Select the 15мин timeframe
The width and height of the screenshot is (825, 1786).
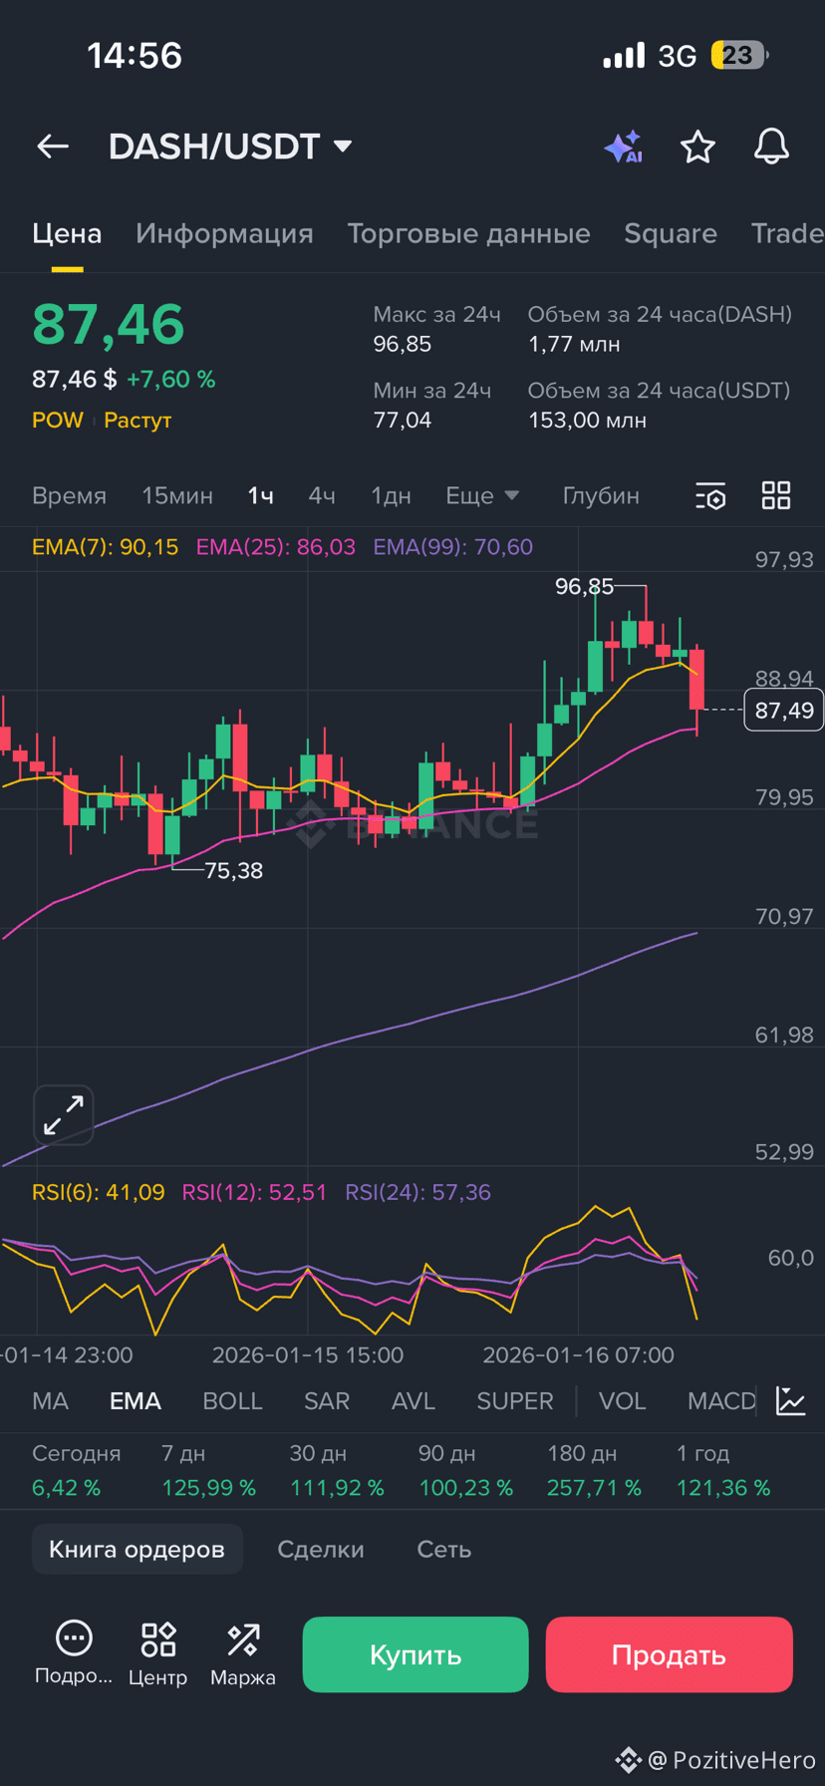(177, 495)
